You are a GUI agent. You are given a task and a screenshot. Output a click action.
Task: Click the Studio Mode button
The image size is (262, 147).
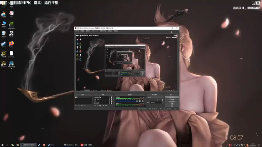click(x=172, y=102)
